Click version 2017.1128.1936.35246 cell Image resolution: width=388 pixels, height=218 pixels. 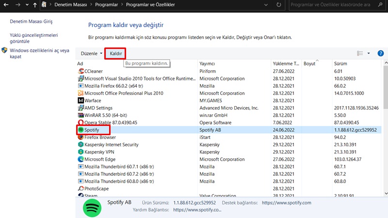pos(356,108)
